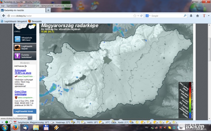This screenshot has width=211, height=131.
Task: Select the Radarkép és riasztás tab
Action: [23, 10]
